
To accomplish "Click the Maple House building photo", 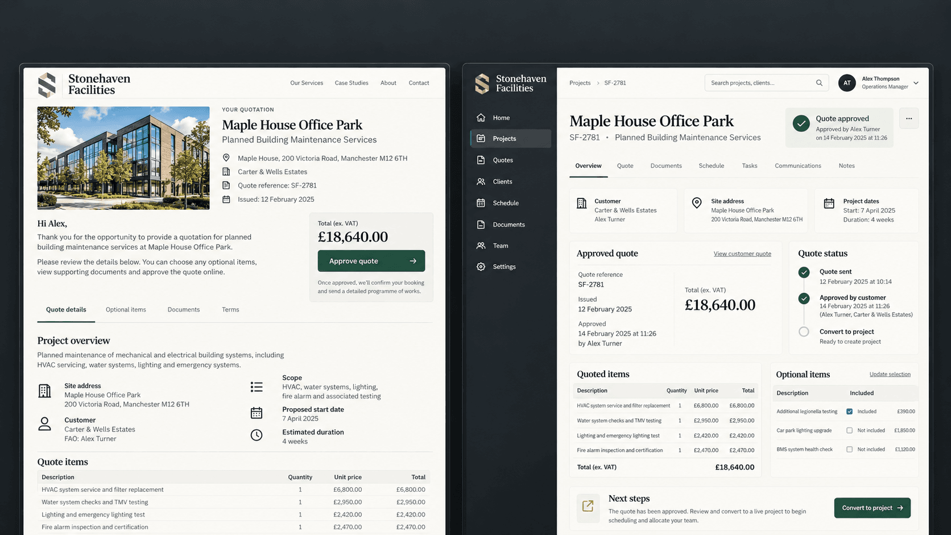I will (123, 158).
